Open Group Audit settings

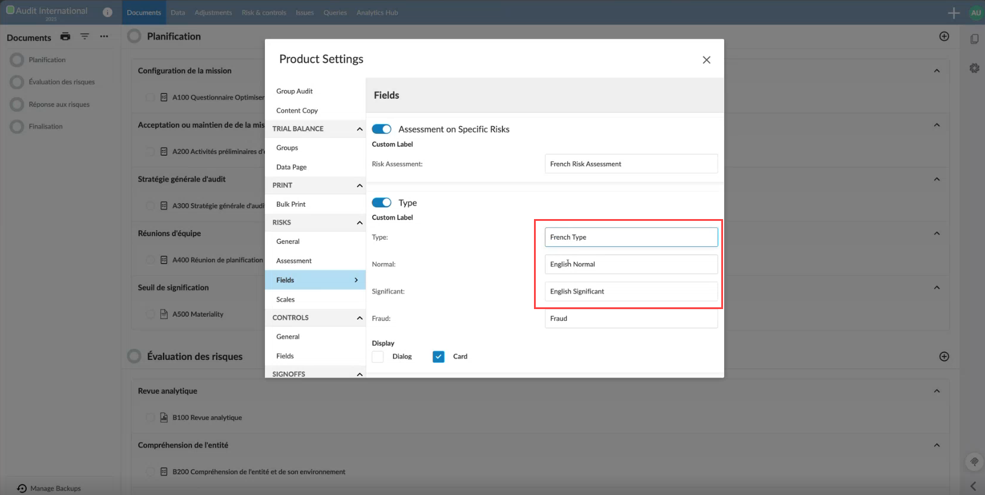[x=315, y=91]
